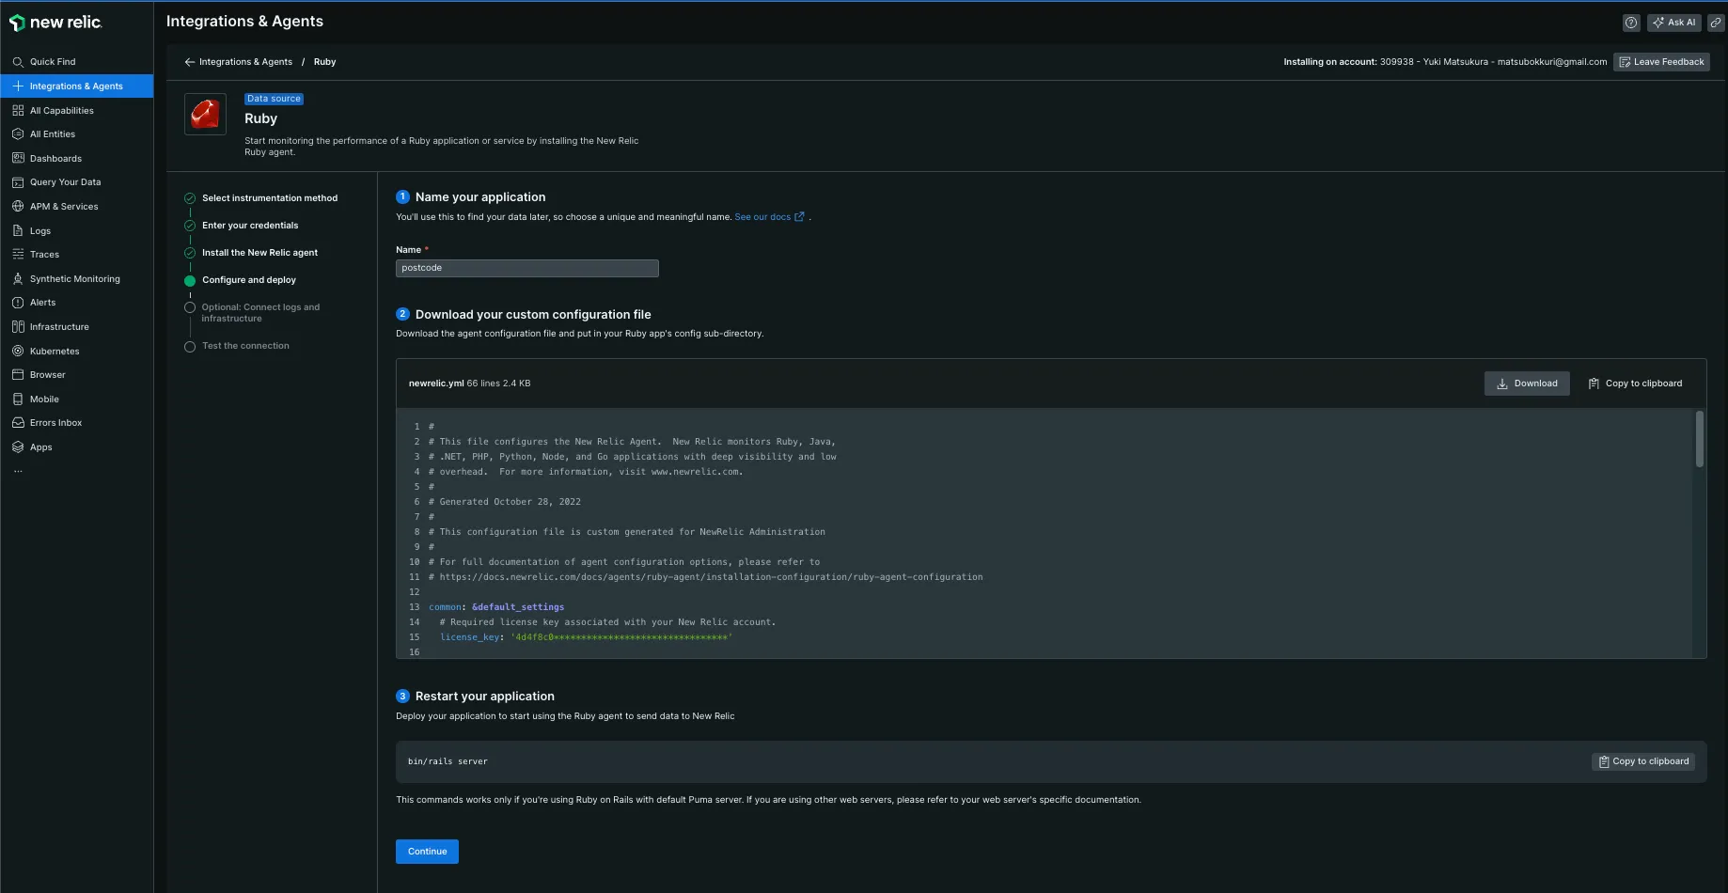
Task: Open Quick Find search
Action: [53, 62]
